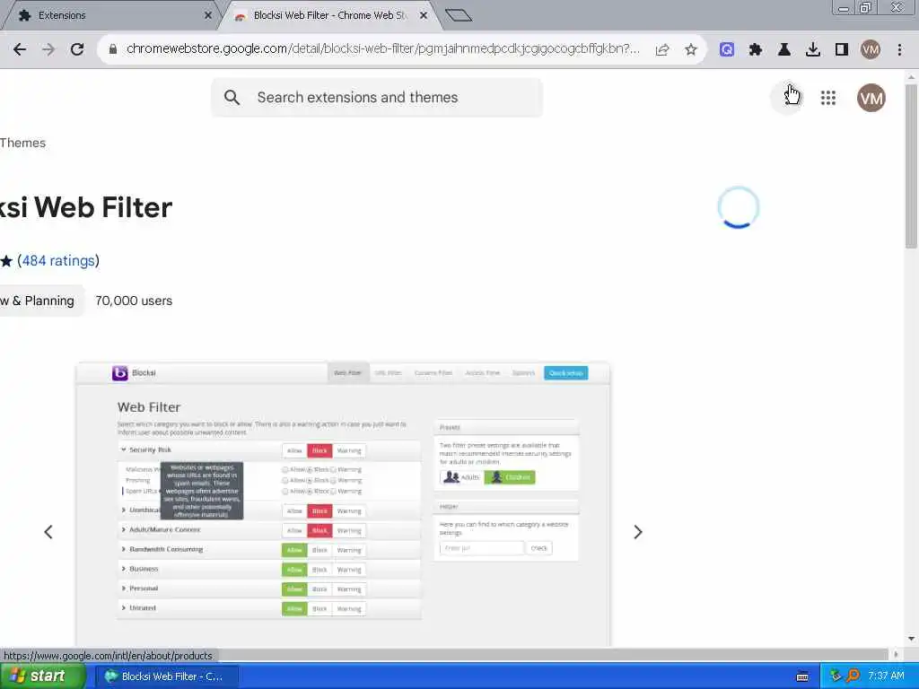Click the Planning category chip
Image resolution: width=919 pixels, height=689 pixels.
point(41,301)
